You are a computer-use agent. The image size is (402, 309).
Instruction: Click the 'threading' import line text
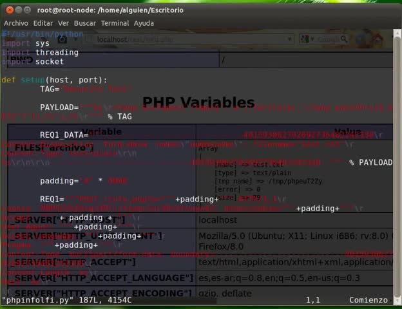[57, 53]
